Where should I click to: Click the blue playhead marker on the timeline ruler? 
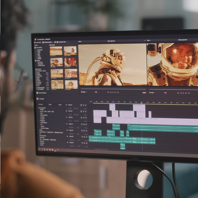[x=141, y=103]
